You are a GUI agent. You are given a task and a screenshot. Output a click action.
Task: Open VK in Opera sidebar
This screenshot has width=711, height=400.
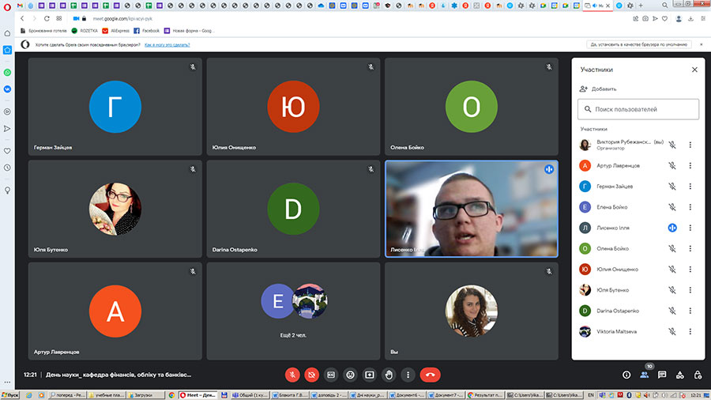tap(7, 89)
